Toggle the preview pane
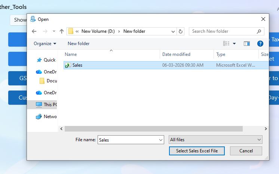 point(246,44)
